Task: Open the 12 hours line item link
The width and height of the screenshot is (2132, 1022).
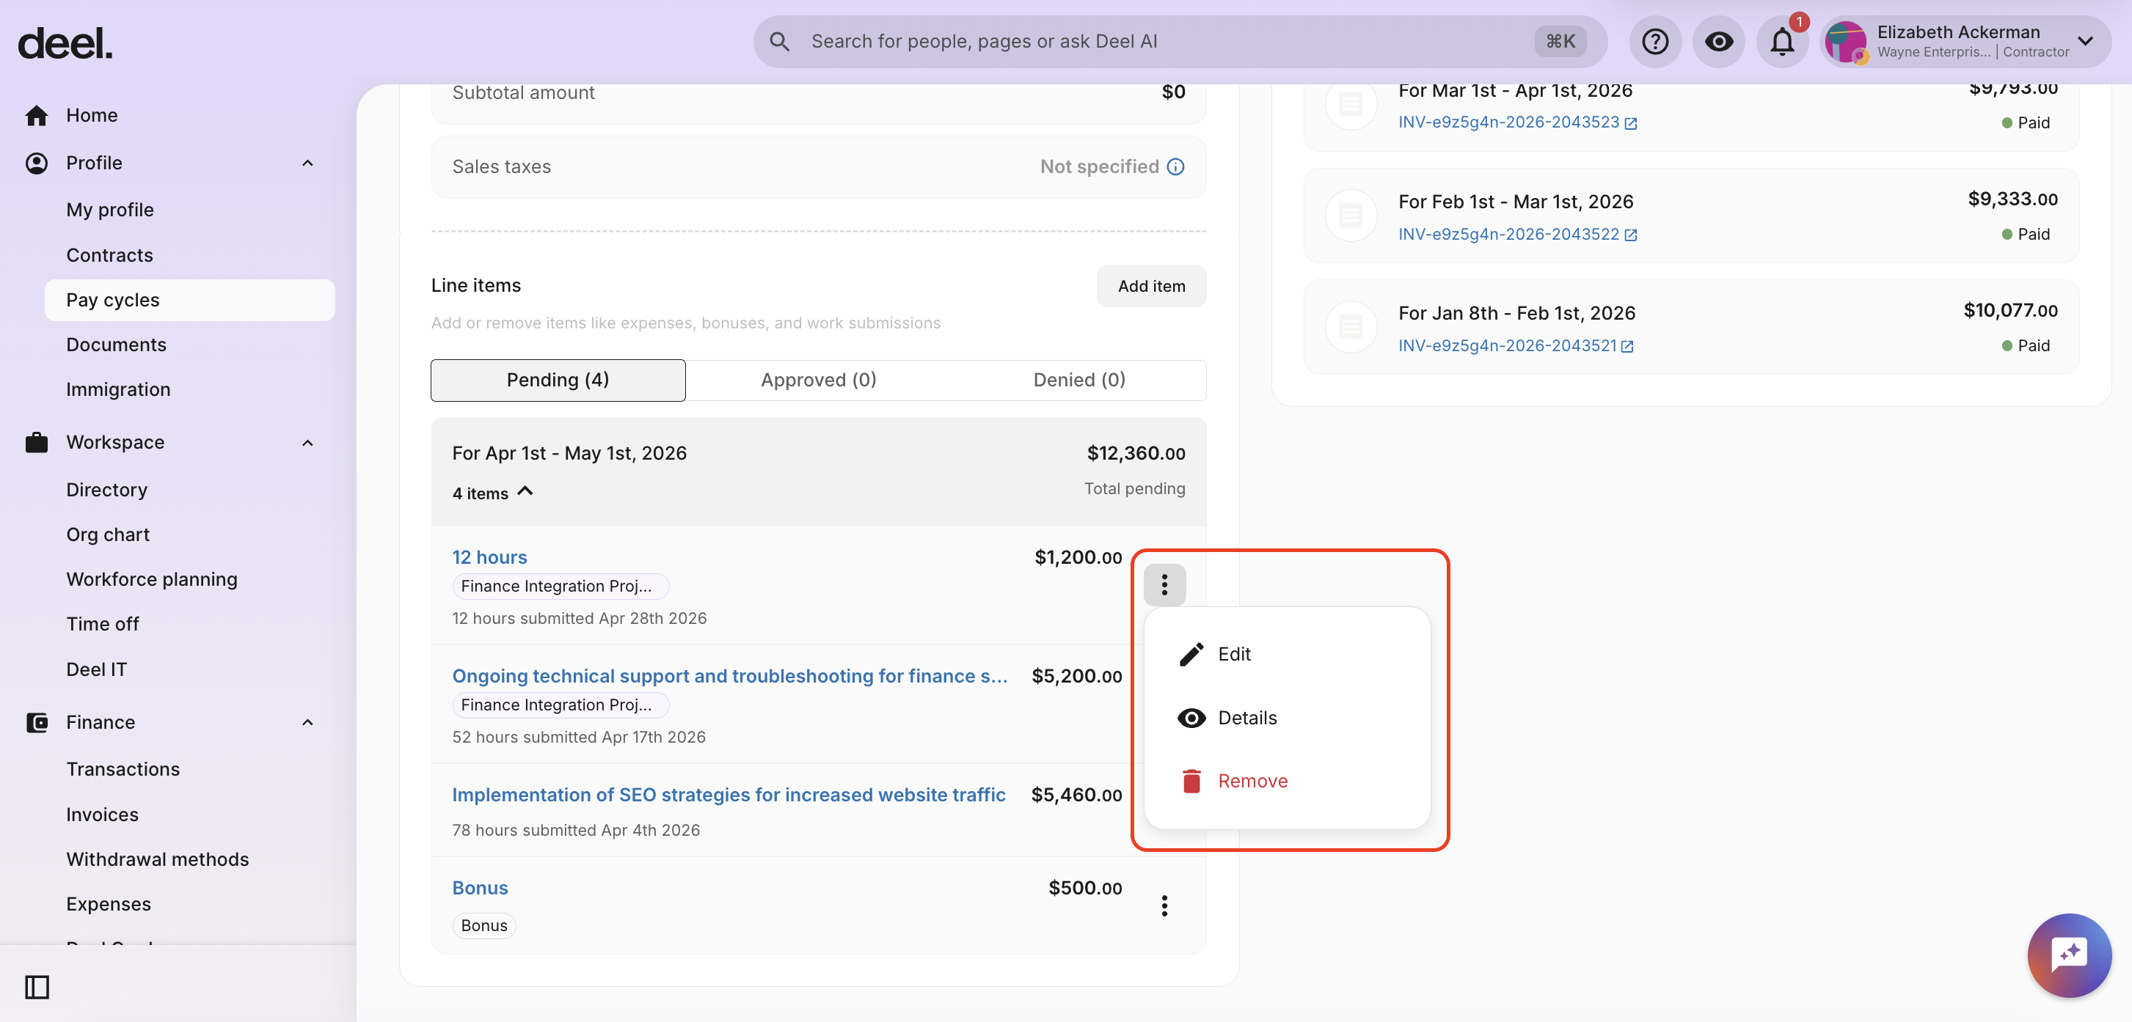Action: 489,557
